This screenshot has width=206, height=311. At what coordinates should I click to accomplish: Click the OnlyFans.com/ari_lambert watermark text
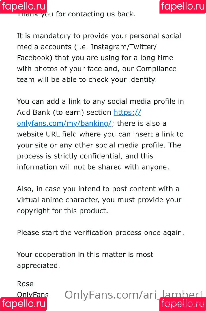134,295
